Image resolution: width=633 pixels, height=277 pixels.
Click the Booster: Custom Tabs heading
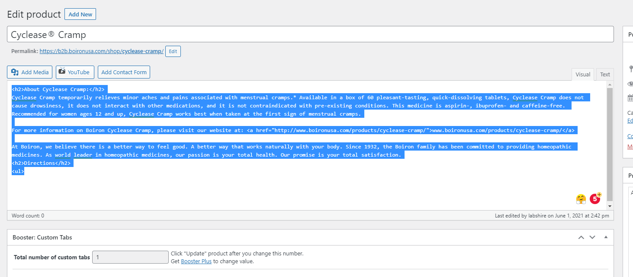(x=42, y=237)
